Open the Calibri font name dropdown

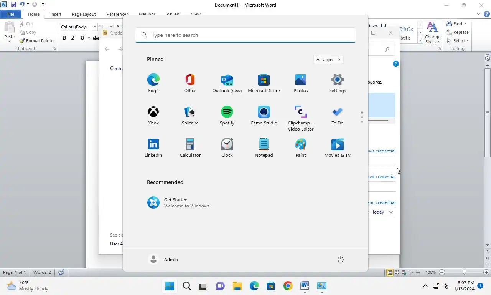(x=94, y=27)
